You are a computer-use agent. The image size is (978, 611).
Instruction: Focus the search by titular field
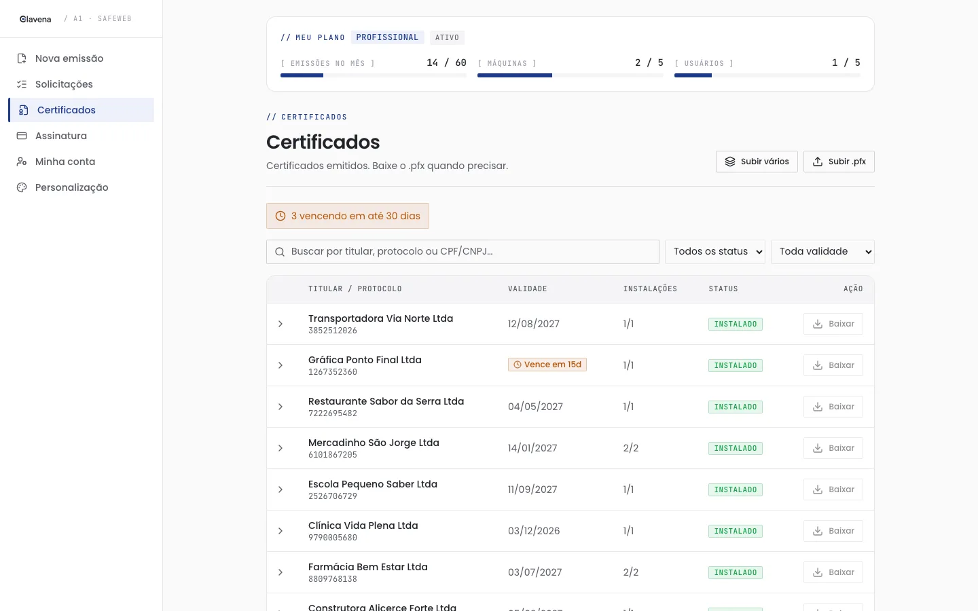pos(463,252)
